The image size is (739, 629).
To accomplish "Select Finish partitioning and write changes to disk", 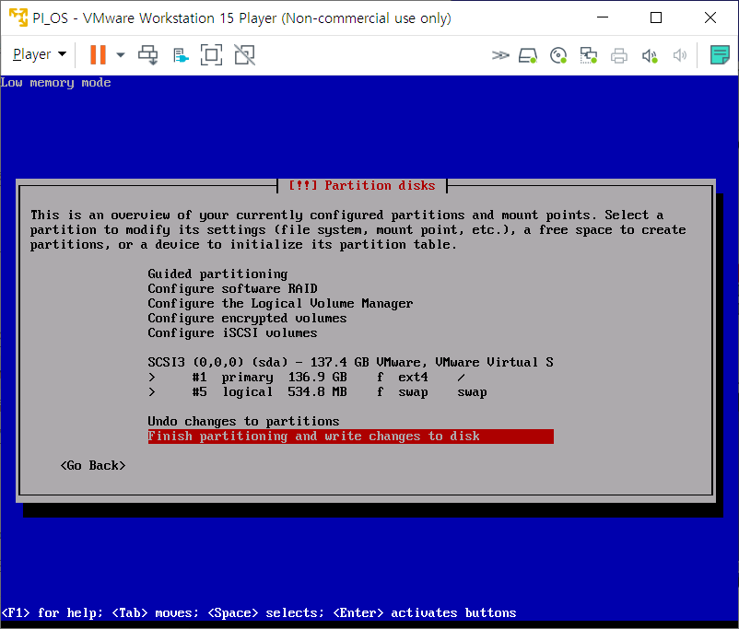I will tap(350, 437).
